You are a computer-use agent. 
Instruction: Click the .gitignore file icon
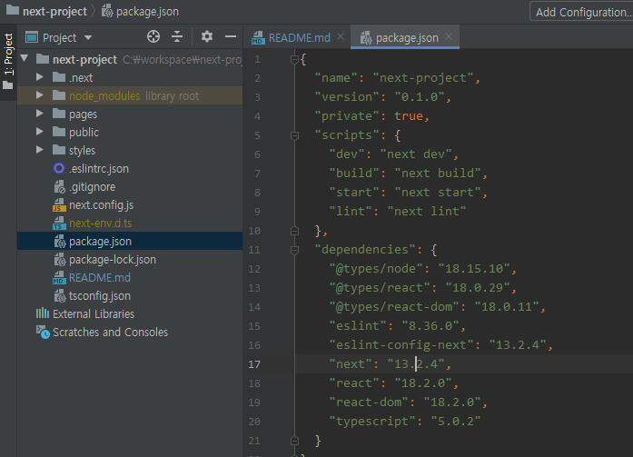coord(59,186)
